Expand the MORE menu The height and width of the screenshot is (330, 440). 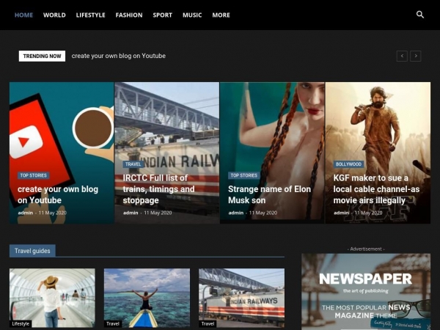coord(221,15)
